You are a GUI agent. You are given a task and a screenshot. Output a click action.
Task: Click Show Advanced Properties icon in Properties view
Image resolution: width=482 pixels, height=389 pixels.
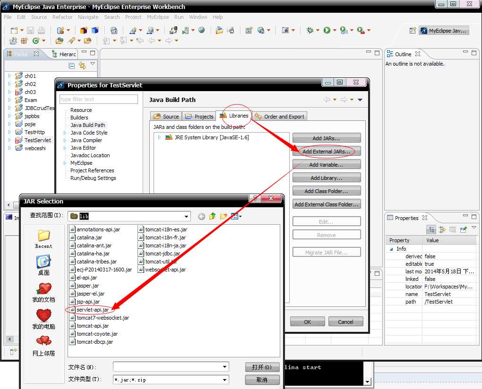point(442,229)
